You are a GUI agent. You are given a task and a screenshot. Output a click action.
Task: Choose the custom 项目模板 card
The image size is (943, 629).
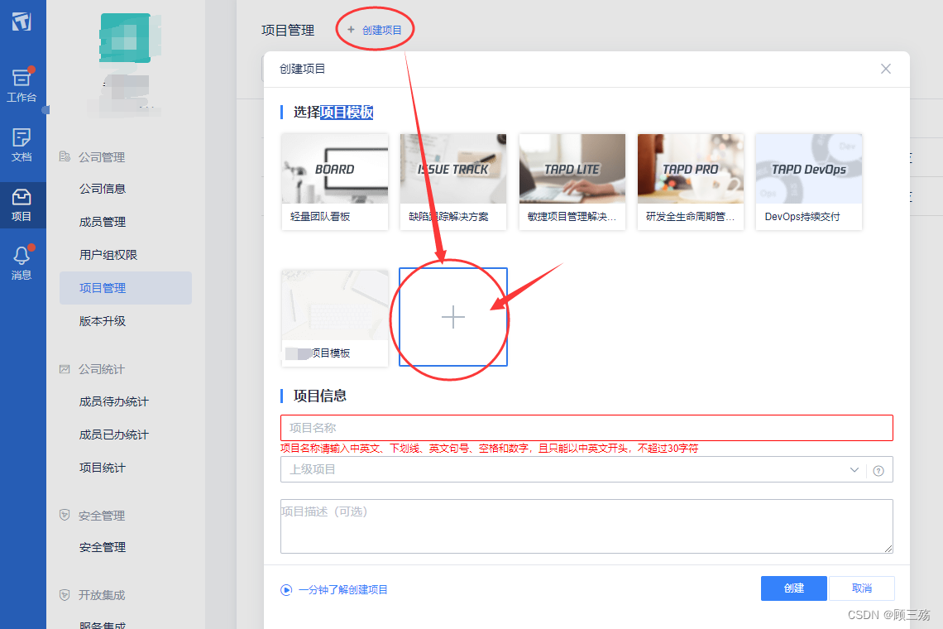[x=335, y=318]
